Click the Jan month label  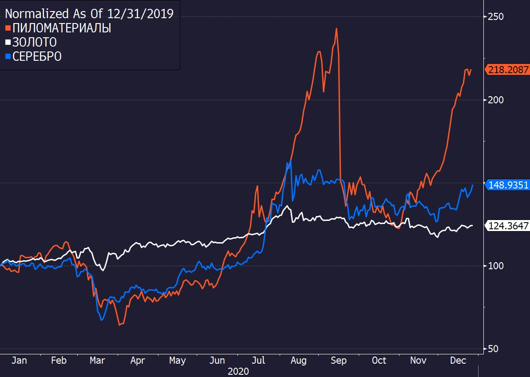pyautogui.click(x=19, y=361)
